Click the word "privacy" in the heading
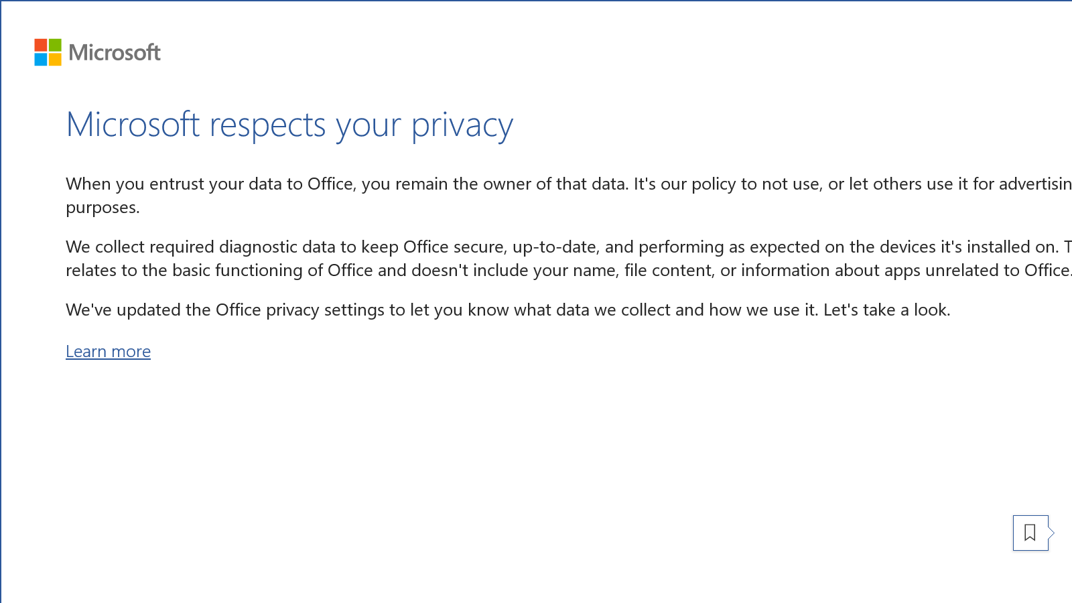The image size is (1072, 603). pos(462,125)
